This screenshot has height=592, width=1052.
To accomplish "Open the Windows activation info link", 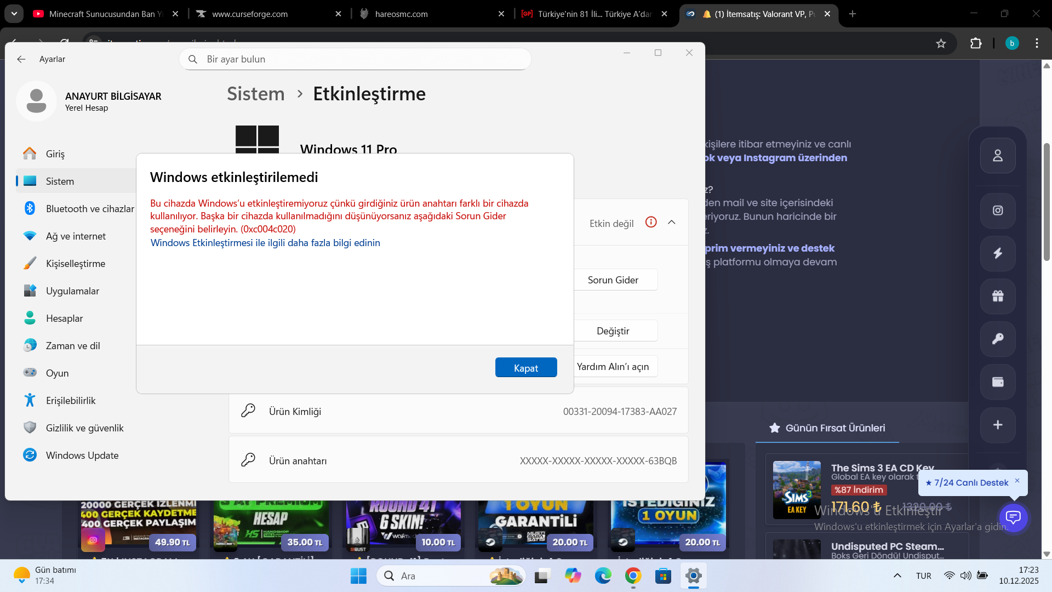I will pyautogui.click(x=265, y=243).
